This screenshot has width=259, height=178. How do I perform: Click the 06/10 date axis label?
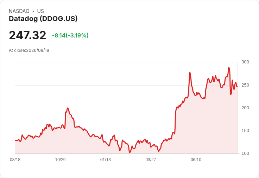(196, 160)
